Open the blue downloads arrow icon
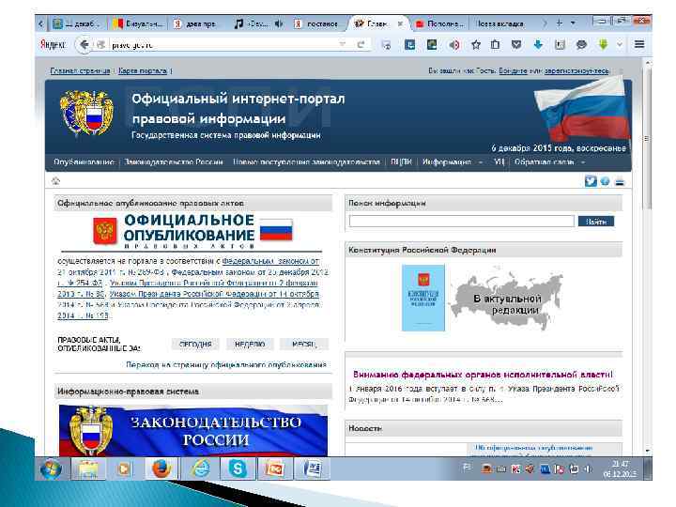This screenshot has height=507, width=676. 538,44
